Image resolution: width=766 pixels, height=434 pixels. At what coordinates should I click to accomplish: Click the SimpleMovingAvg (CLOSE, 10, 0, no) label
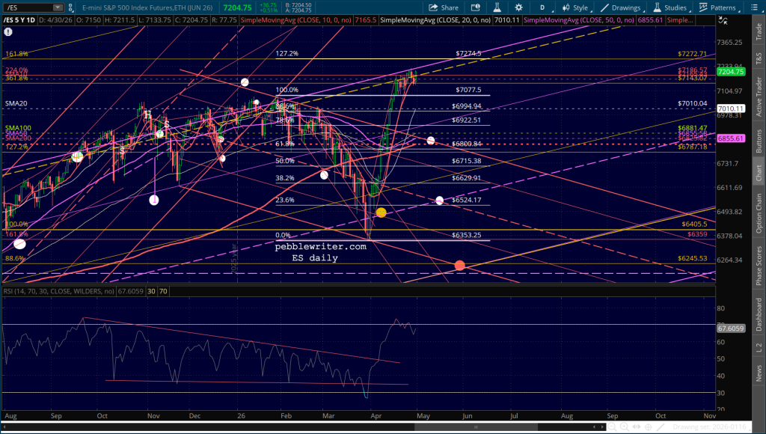pos(295,20)
